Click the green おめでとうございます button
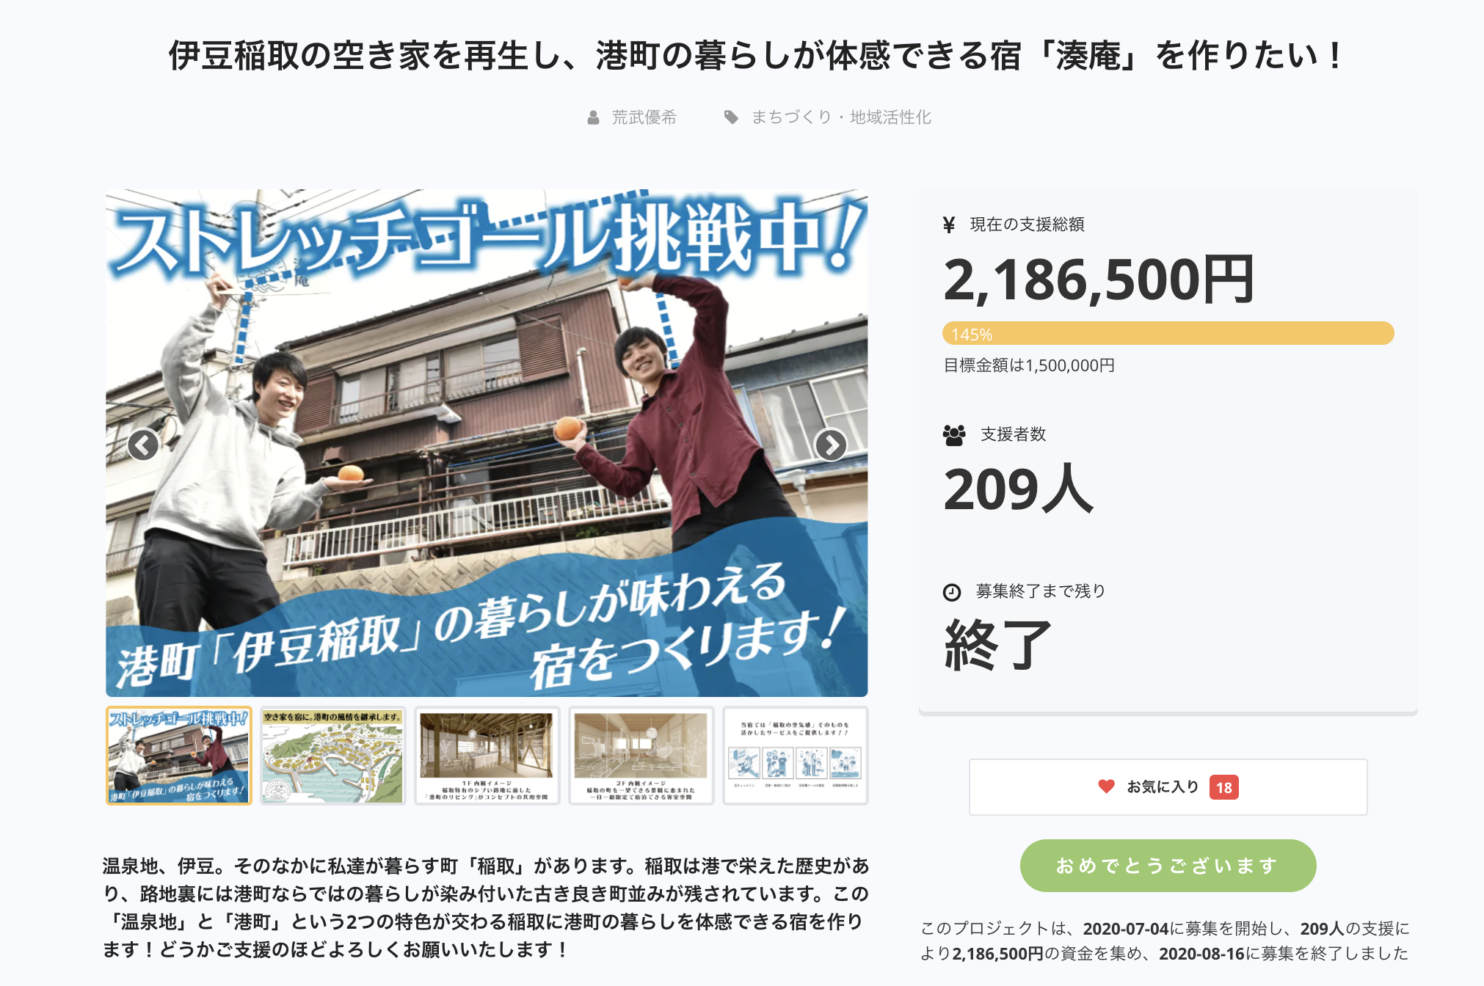The image size is (1484, 986). pyautogui.click(x=1168, y=866)
